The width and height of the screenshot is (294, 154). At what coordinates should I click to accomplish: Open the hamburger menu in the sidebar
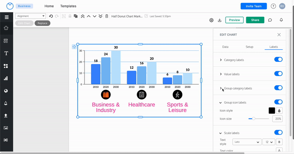(x=6, y=17)
